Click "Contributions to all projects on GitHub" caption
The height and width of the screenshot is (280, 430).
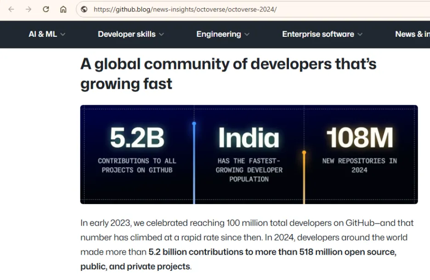click(x=137, y=165)
